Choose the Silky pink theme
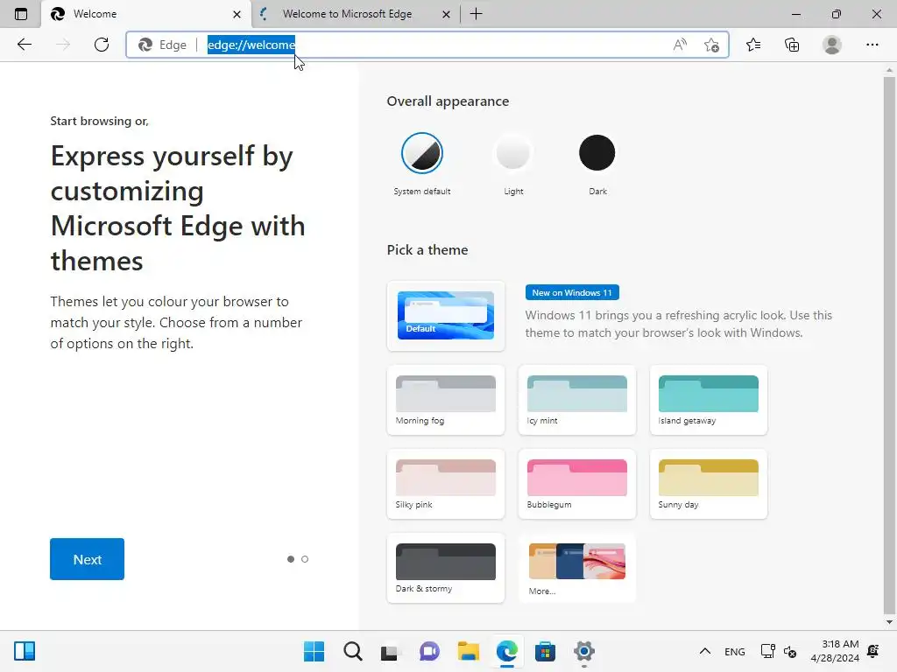The height and width of the screenshot is (672, 897). (446, 484)
